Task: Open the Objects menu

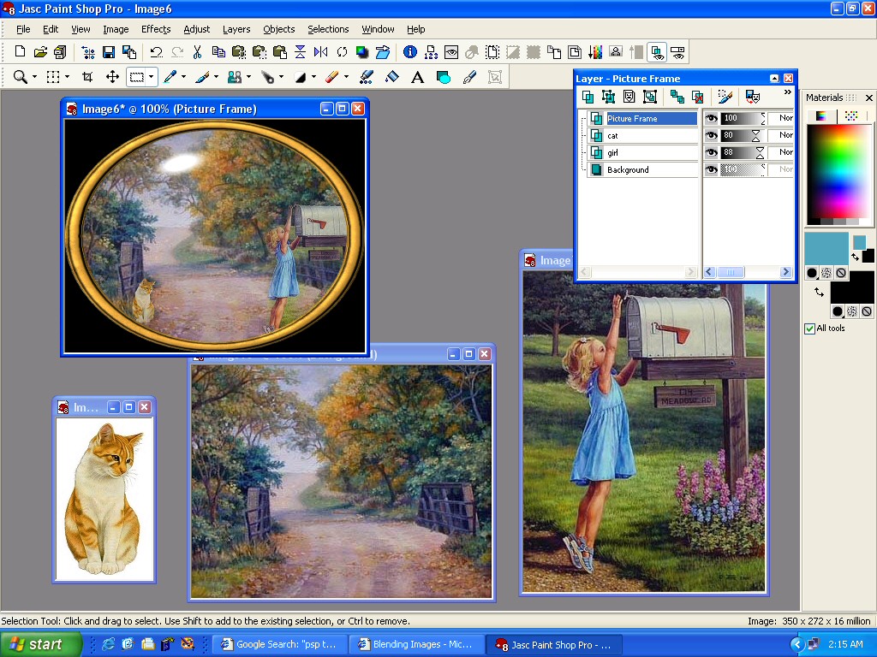Action: [278, 29]
